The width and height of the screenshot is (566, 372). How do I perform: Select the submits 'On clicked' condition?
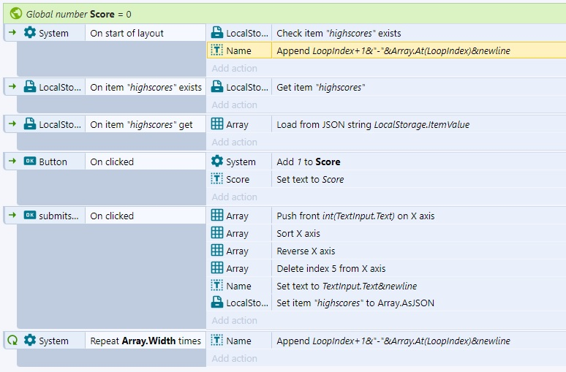click(146, 216)
